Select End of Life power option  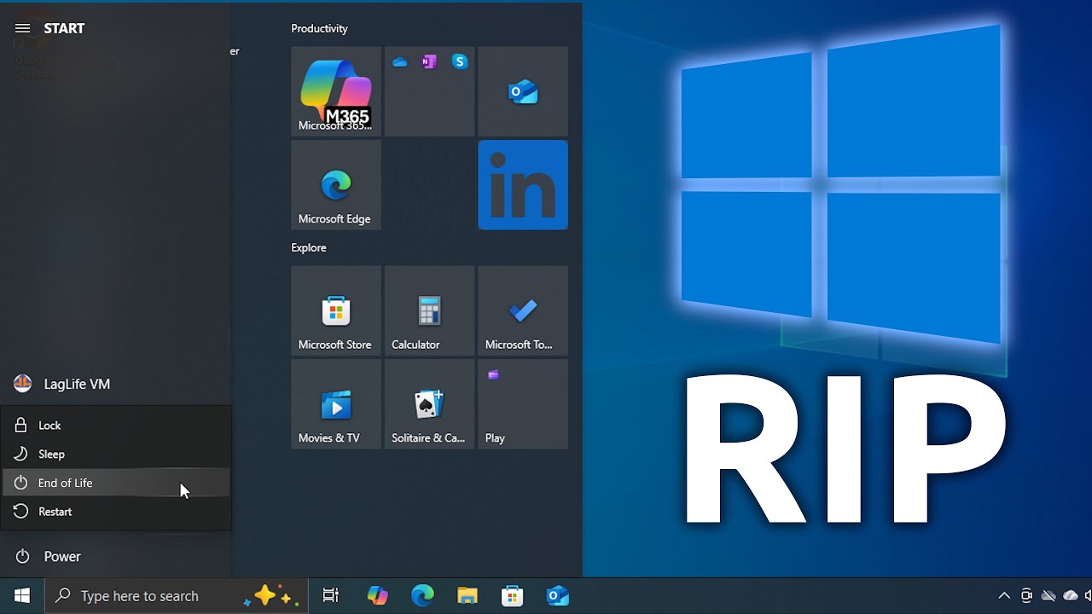point(116,483)
